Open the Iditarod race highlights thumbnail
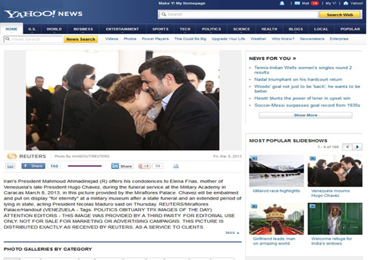The height and width of the screenshot is (260, 390). 276,171
